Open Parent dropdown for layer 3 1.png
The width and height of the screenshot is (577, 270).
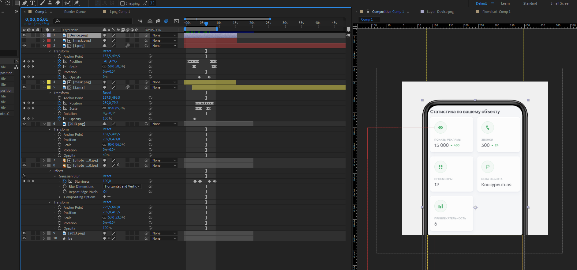164,46
